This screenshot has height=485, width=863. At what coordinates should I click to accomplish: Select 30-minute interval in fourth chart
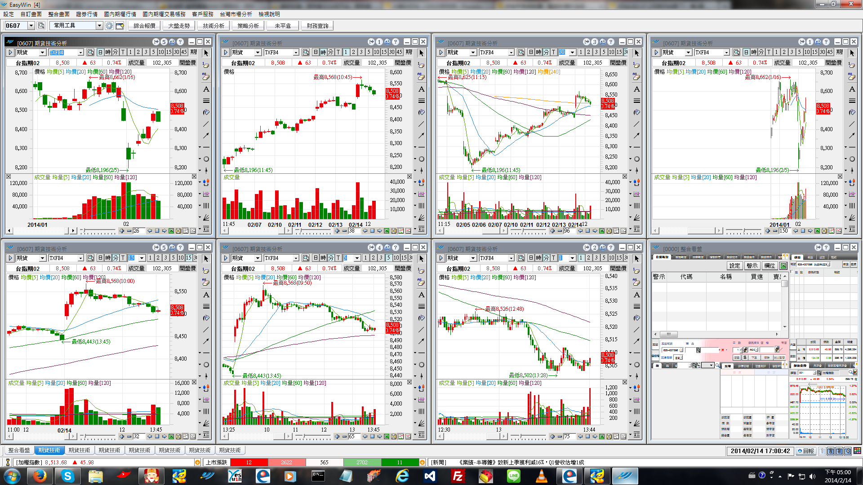point(822,53)
